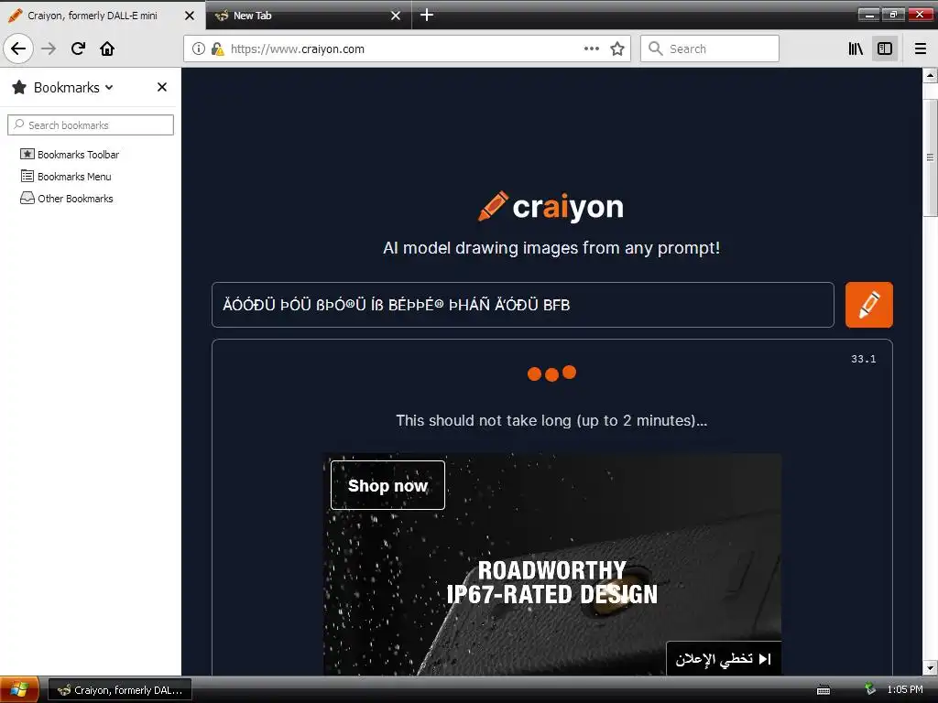The height and width of the screenshot is (703, 938).
Task: Click the on-screen keyboard tray icon
Action: (x=823, y=690)
